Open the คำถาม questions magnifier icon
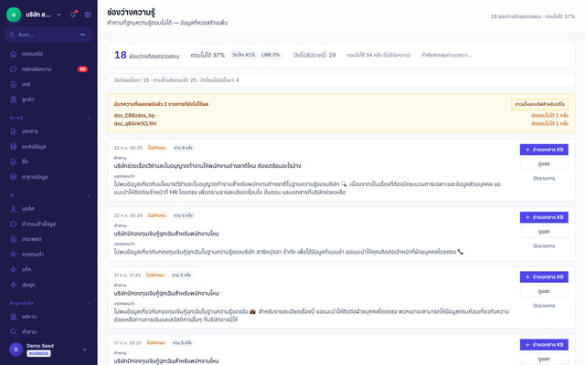Image resolution: width=585 pixels, height=365 pixels. [x=14, y=331]
